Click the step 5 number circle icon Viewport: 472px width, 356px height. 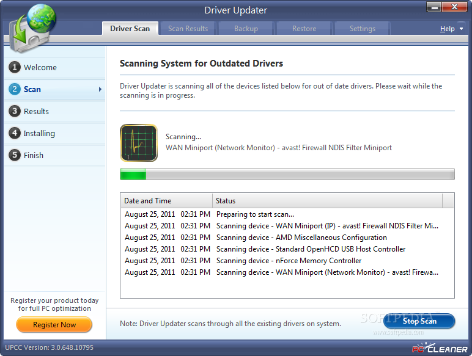[x=15, y=155]
